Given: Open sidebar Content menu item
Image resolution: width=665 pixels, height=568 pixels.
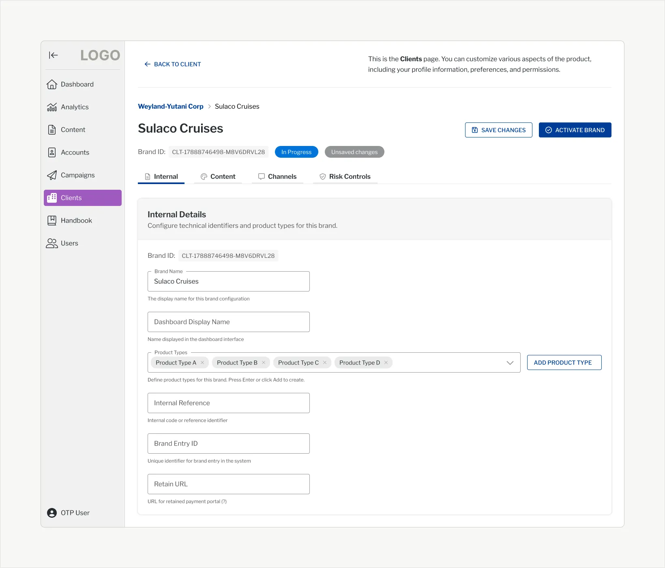Looking at the screenshot, I should point(83,130).
